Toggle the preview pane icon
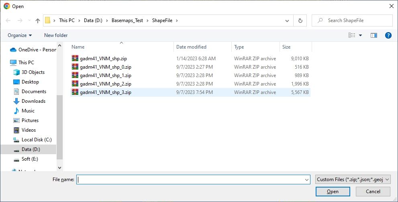This screenshot has width=398, height=202. [374, 35]
